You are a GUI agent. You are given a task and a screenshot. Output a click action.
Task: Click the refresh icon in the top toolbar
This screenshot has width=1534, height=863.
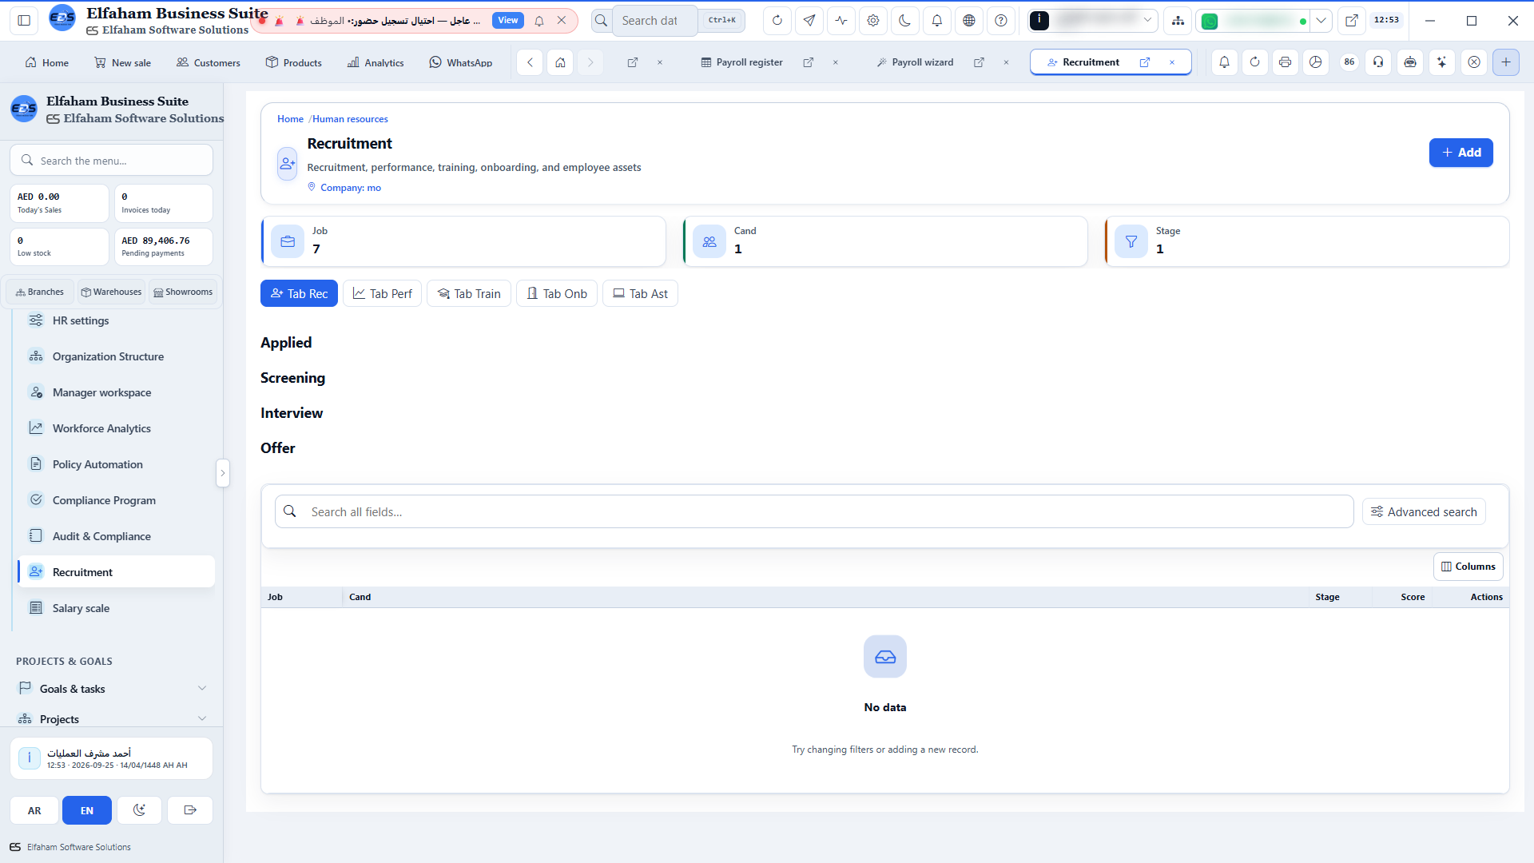[x=777, y=21]
